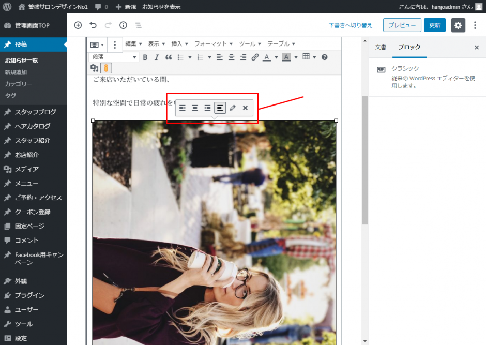486x345 pixels.
Task: Undo the last edit
Action: [93, 25]
